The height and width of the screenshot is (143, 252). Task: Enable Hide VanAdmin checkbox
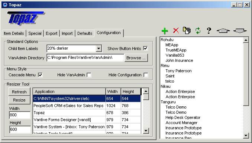(89, 75)
